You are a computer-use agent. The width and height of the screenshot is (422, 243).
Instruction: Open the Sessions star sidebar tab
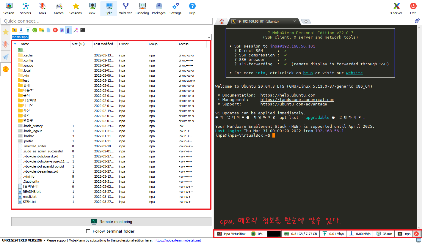(x=5, y=32)
